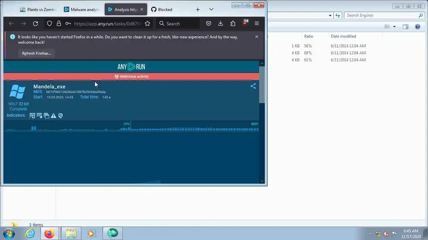Click the stacked windows indicator icon

pos(46,116)
